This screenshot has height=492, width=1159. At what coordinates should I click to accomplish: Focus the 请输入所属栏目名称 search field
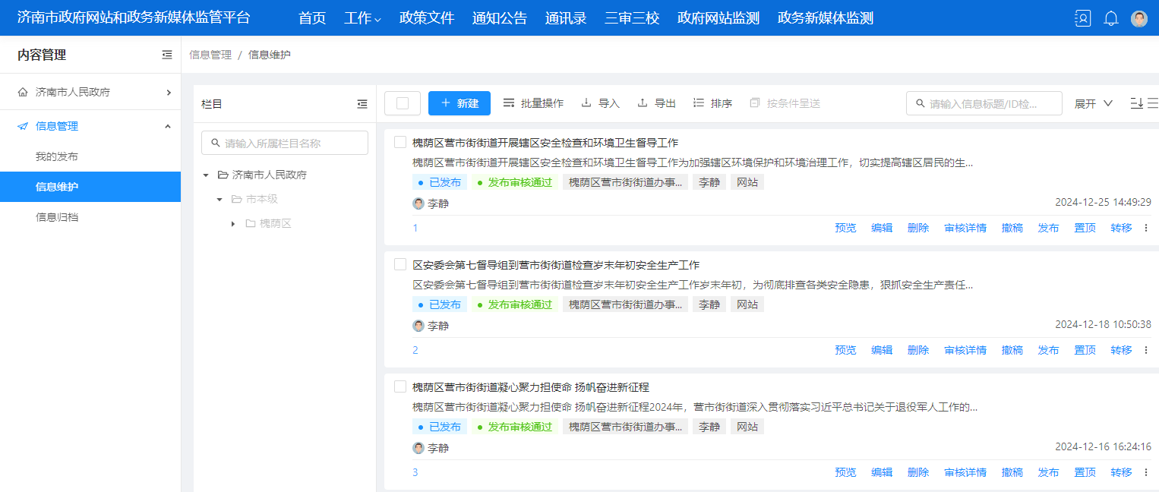285,143
